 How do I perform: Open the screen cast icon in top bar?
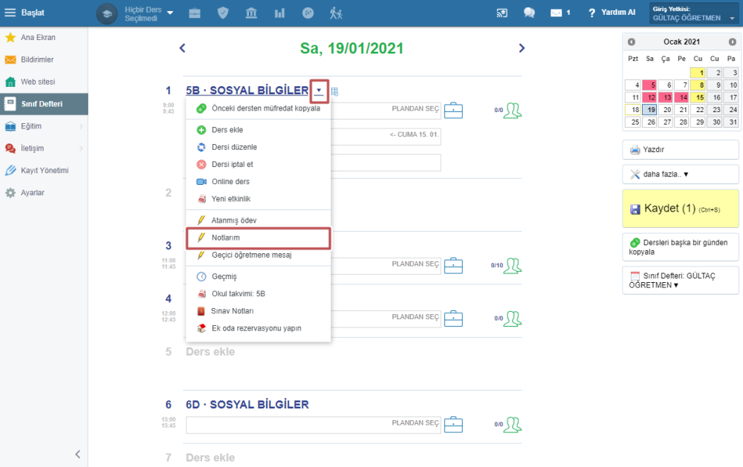tap(502, 13)
